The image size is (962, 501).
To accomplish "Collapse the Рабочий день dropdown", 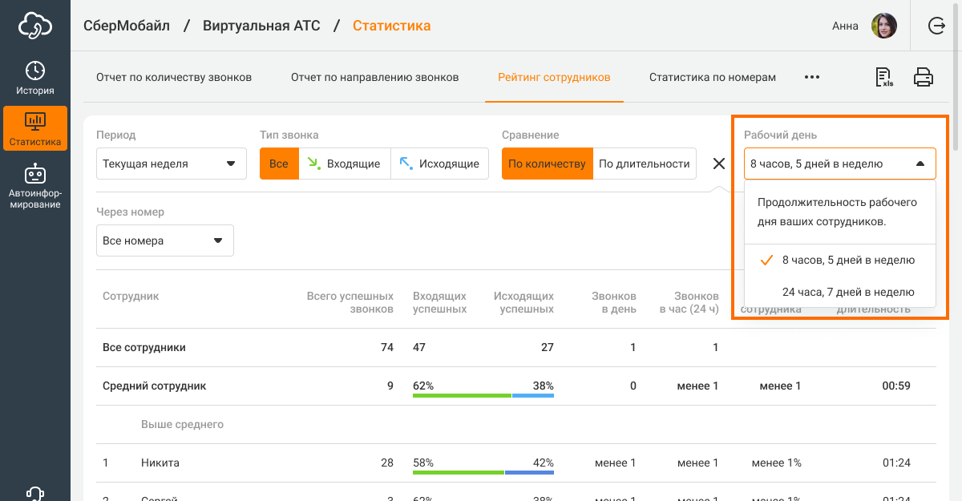I will (839, 164).
